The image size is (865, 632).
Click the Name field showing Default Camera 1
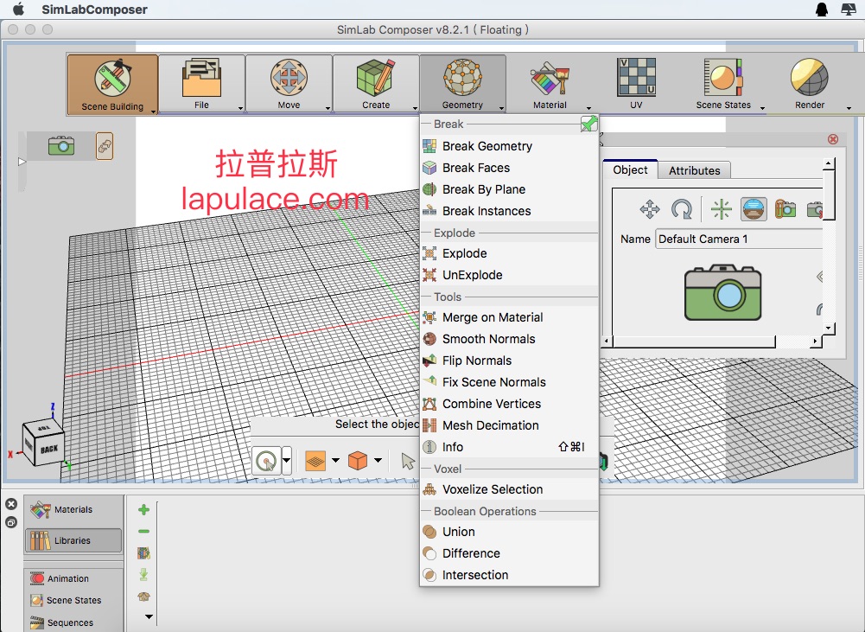coord(739,239)
